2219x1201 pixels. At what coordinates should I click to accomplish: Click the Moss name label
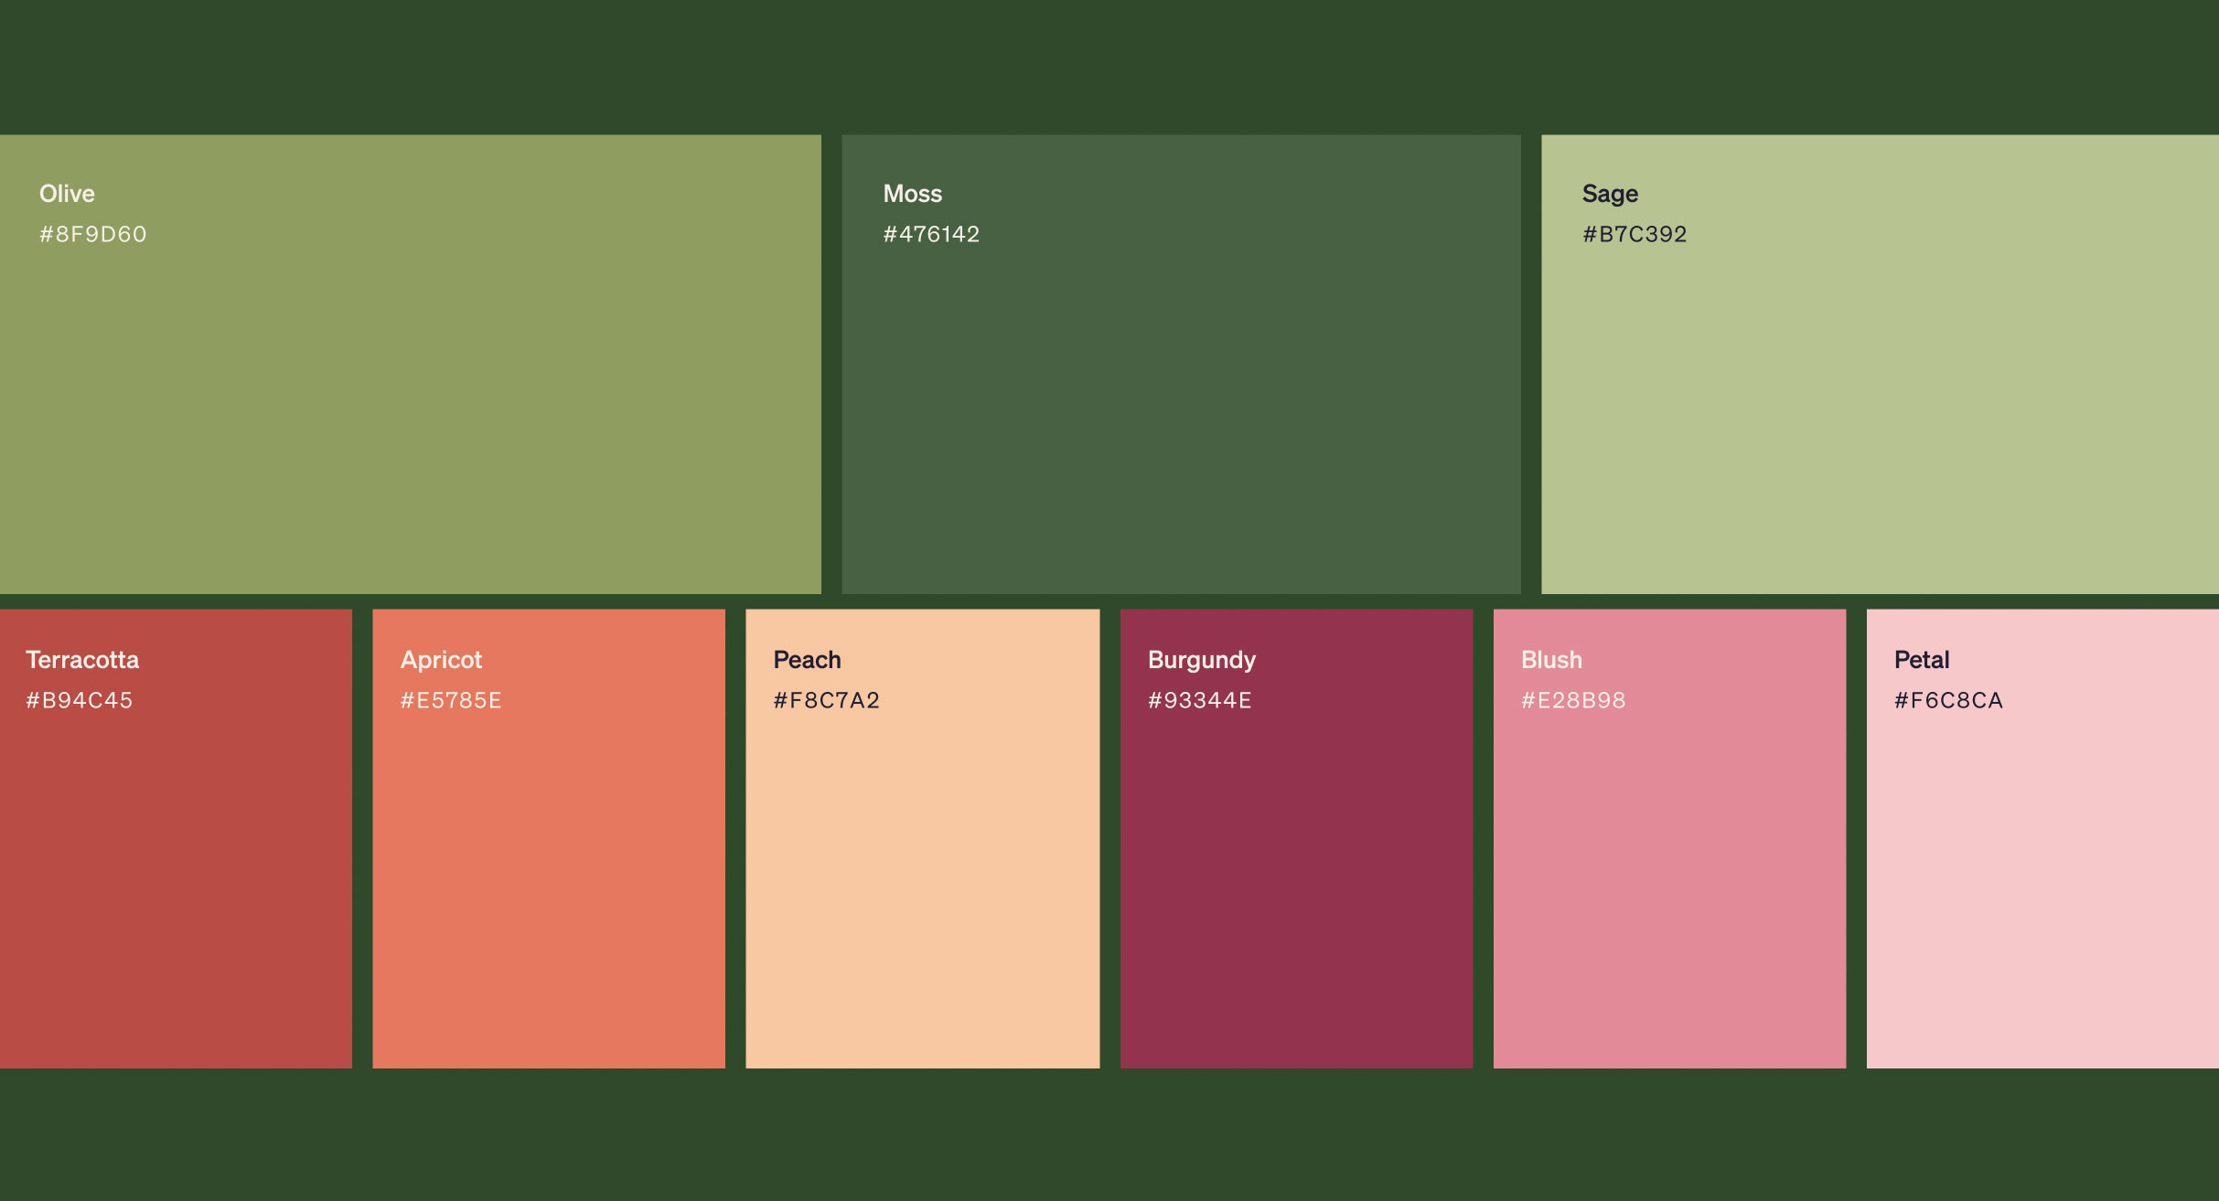[912, 194]
